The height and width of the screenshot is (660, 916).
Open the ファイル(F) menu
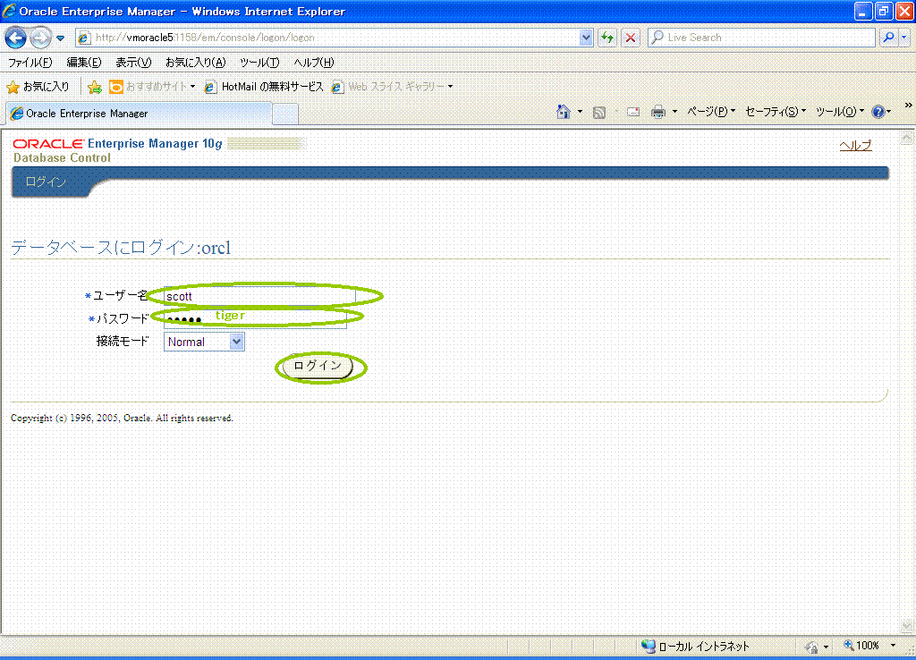tap(30, 63)
